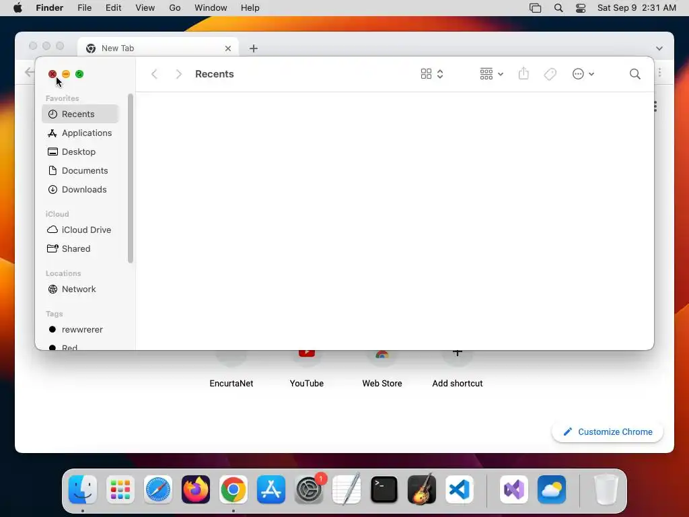Click Customize Chrome button
Image resolution: width=689 pixels, height=517 pixels.
pos(608,432)
